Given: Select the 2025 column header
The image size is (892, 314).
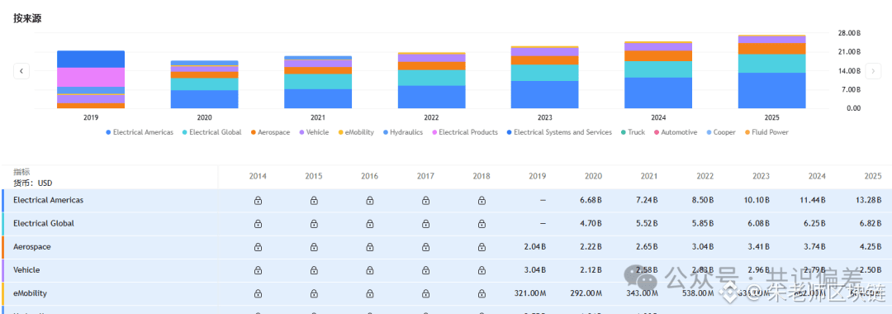Looking at the screenshot, I should point(873,176).
